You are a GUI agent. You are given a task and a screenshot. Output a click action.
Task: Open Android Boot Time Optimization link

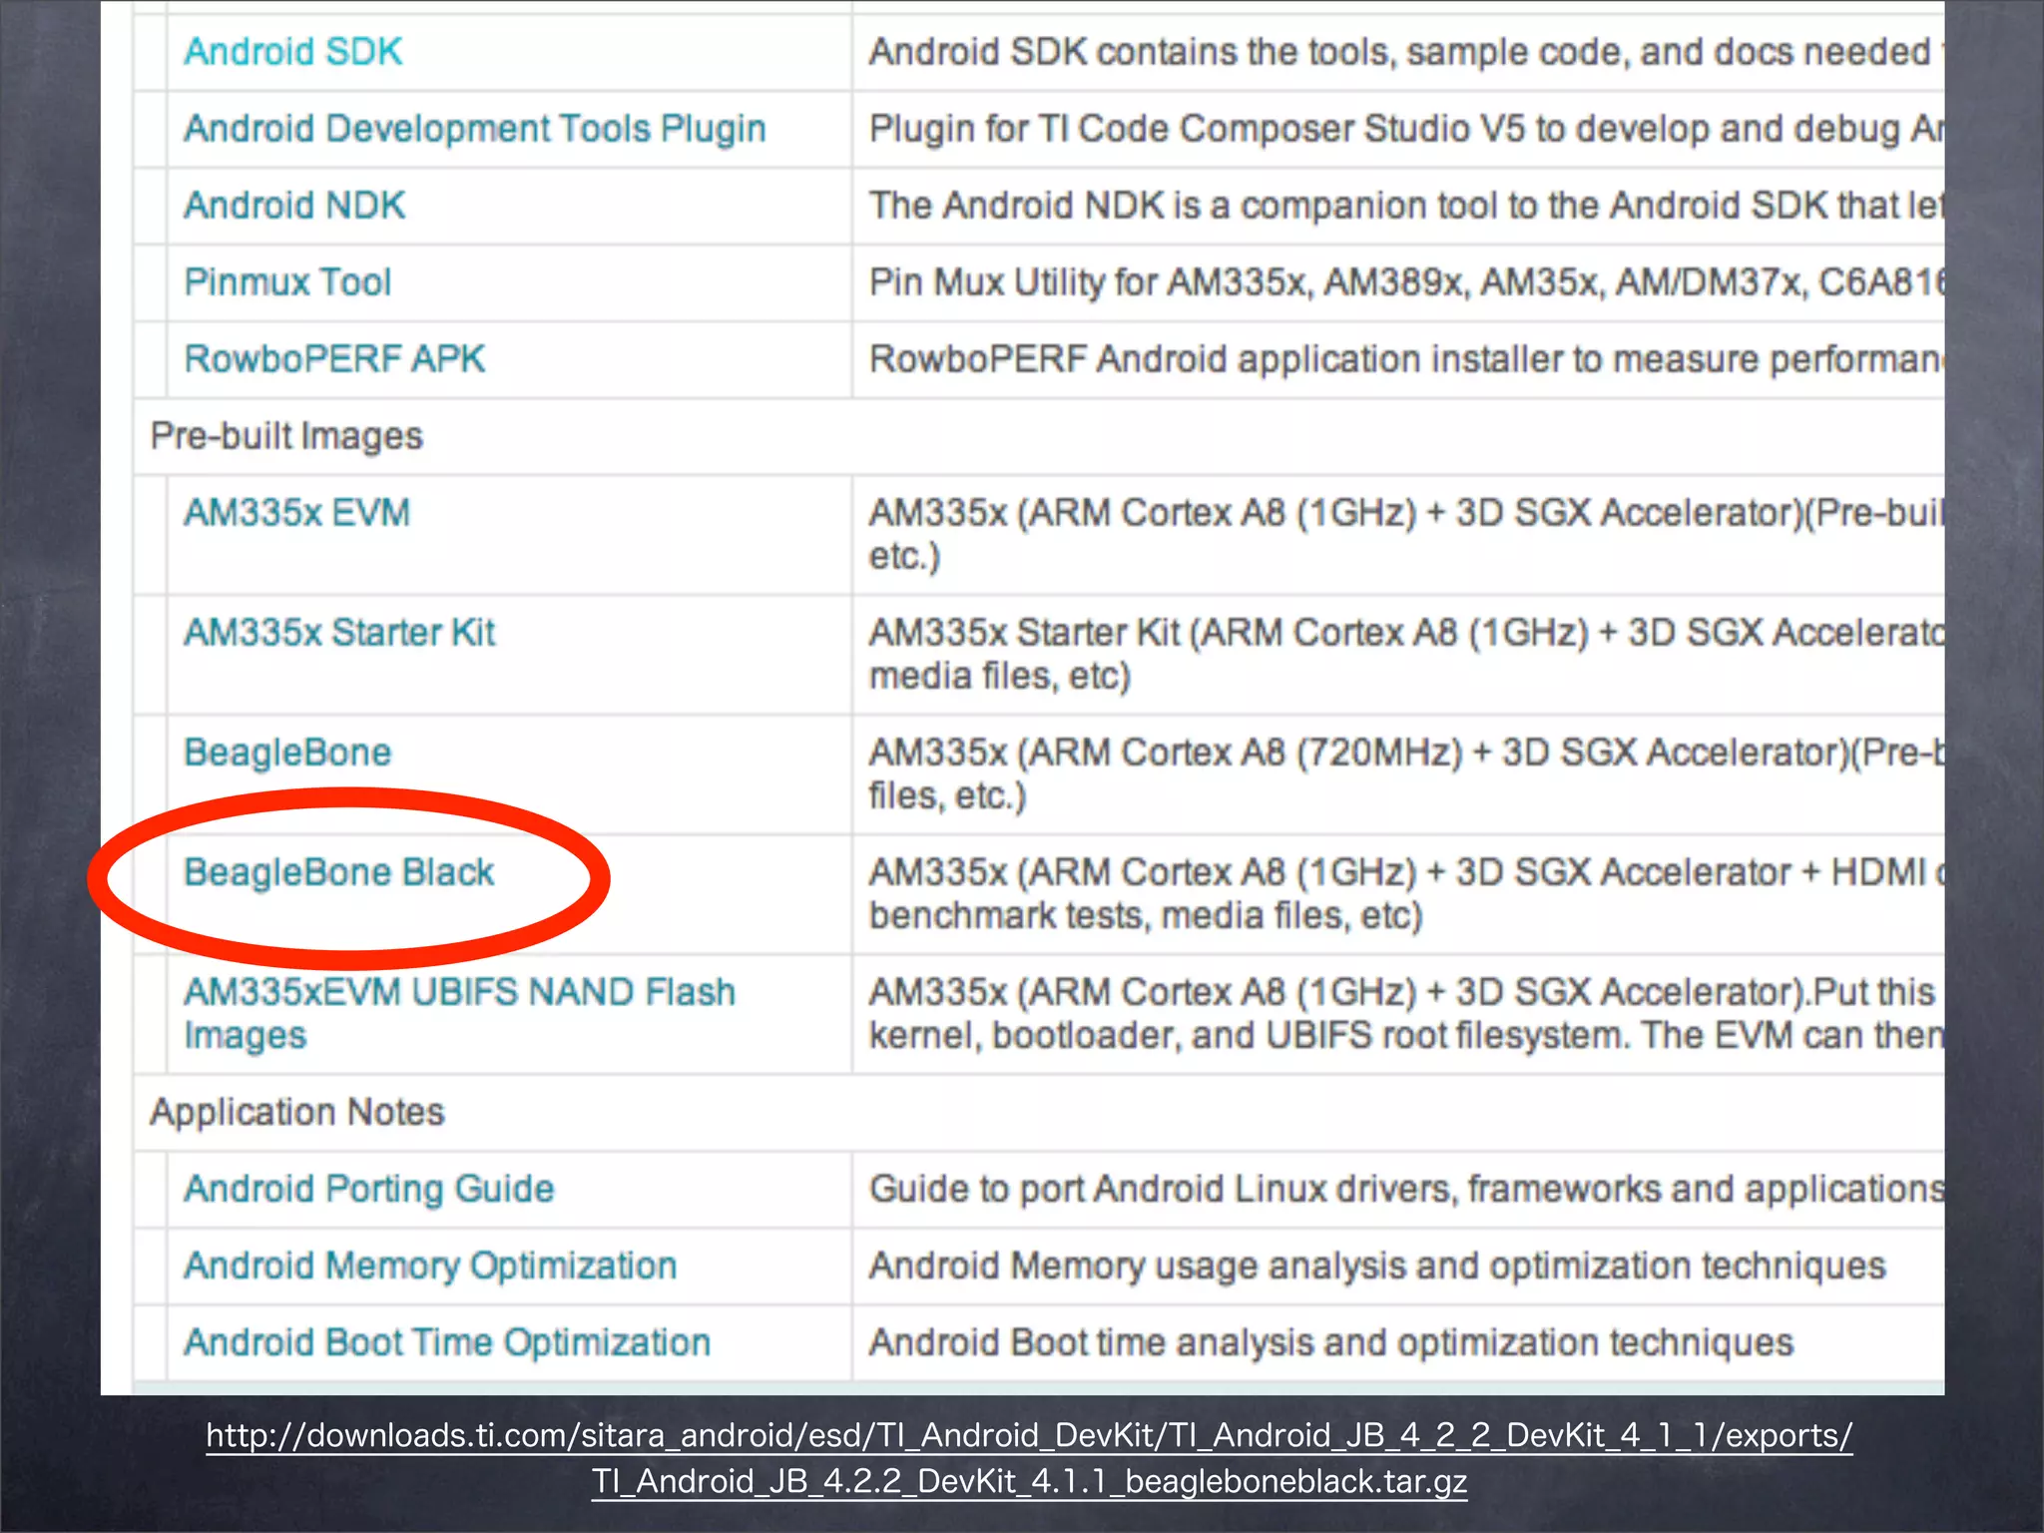click(x=447, y=1342)
